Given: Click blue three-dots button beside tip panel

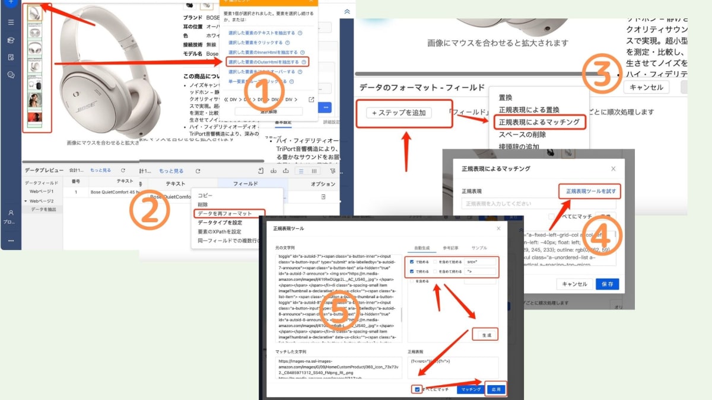Looking at the screenshot, I should pos(326,107).
